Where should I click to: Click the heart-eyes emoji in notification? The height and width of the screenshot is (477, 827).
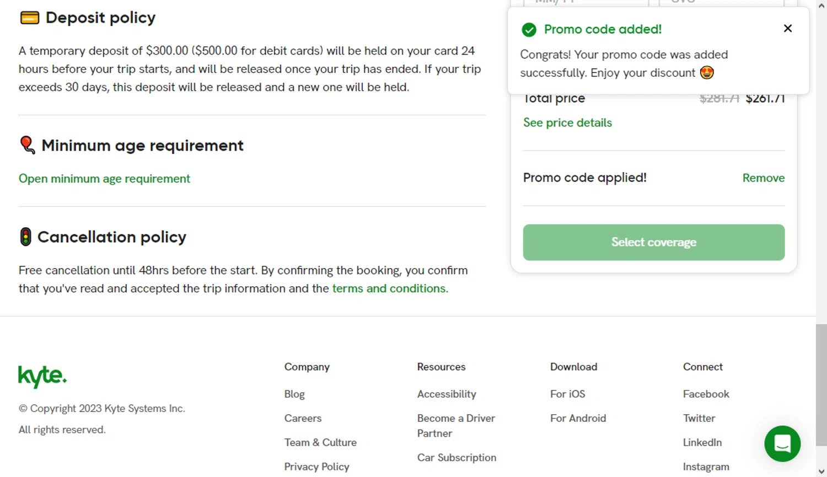[x=706, y=73]
